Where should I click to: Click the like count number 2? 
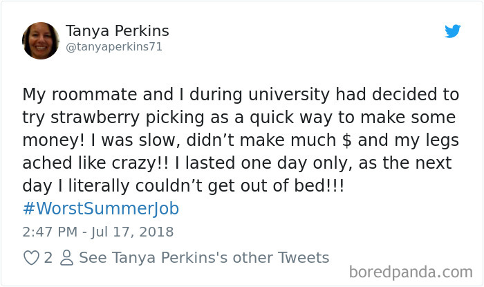[48, 258]
